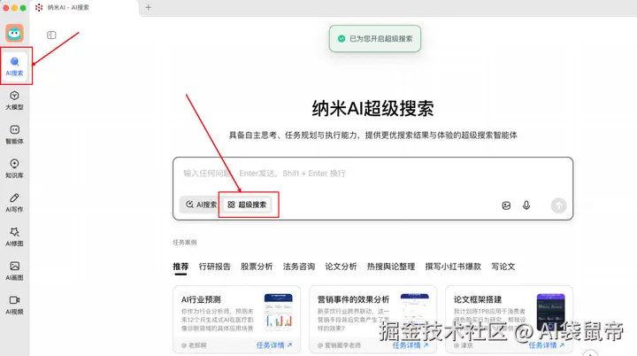Click the send arrow button

[x=558, y=205]
